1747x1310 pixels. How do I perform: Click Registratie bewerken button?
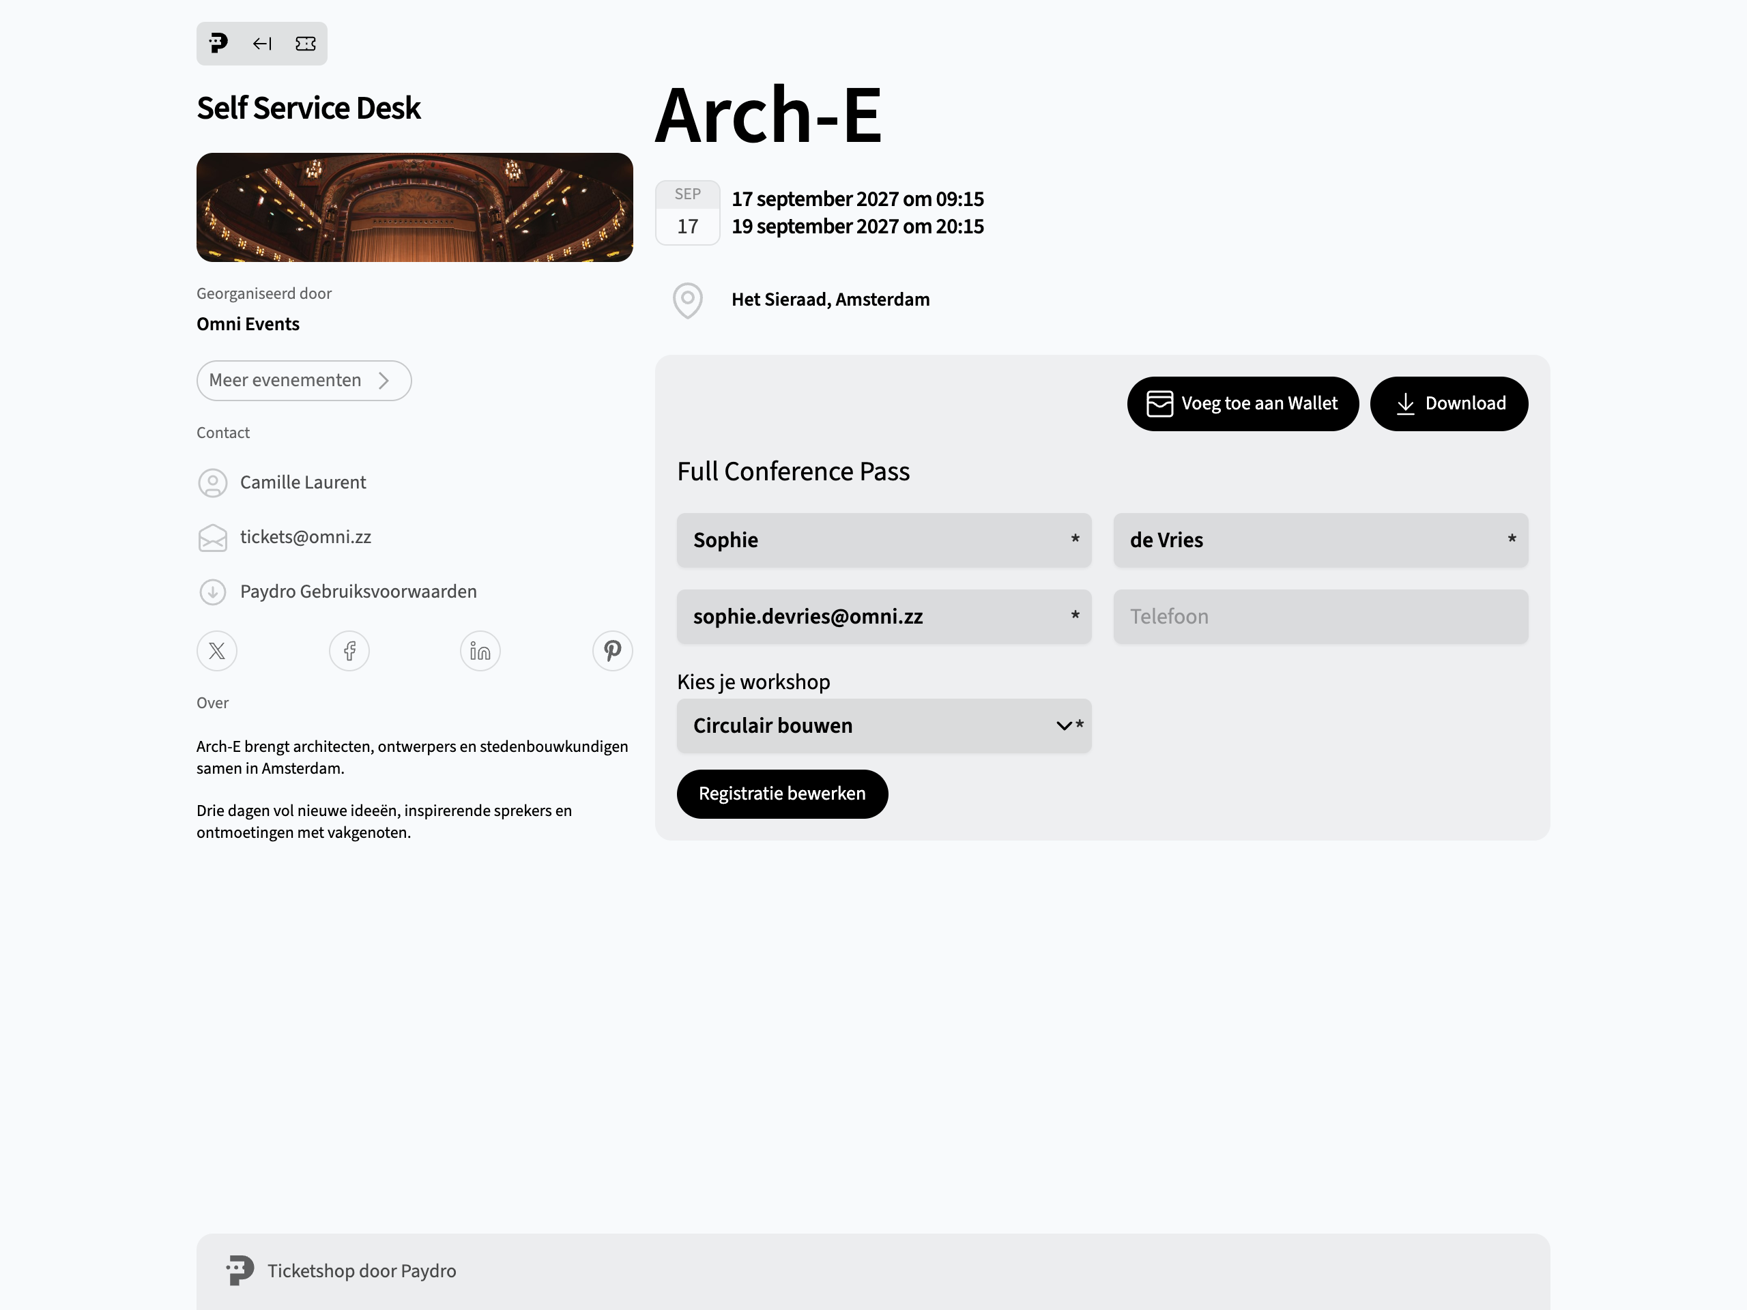pos(782,794)
